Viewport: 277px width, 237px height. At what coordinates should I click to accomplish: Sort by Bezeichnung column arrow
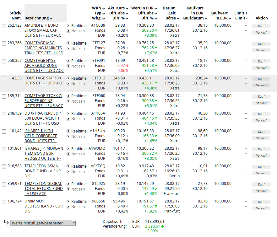pos(51,19)
